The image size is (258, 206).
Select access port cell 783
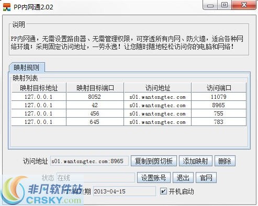219,122
